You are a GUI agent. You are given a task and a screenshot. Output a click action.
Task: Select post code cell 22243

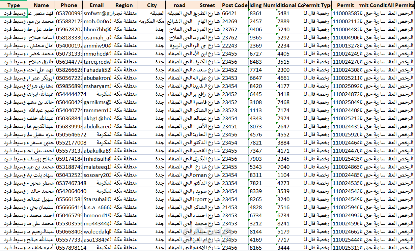tap(235, 45)
